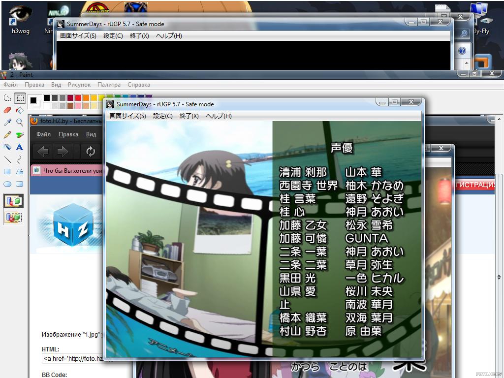Open Paint's Файл menu
Image resolution: width=504 pixels, height=378 pixels.
point(11,85)
